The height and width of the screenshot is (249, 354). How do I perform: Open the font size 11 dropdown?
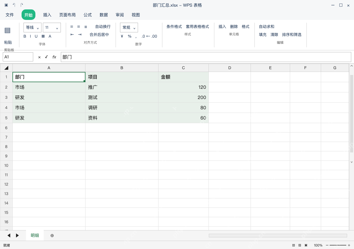[x=52, y=27]
